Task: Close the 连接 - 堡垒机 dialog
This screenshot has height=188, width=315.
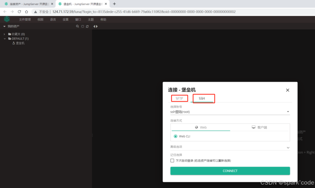Action: point(288,90)
